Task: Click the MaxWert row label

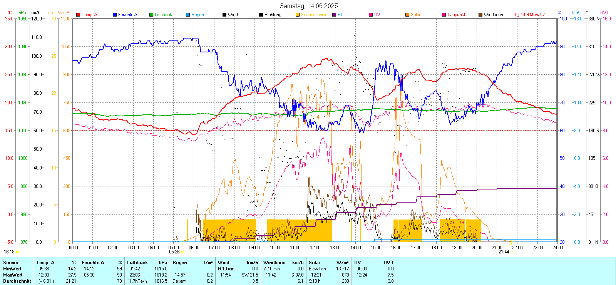Action: point(13,275)
